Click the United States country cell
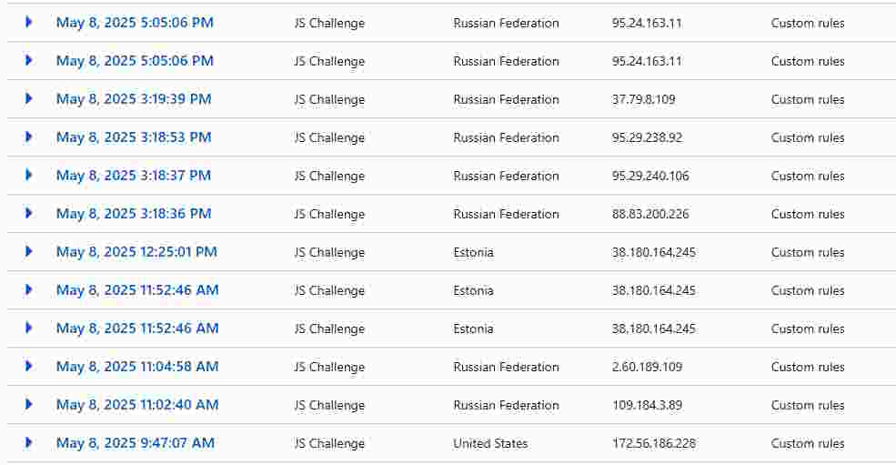 (490, 443)
